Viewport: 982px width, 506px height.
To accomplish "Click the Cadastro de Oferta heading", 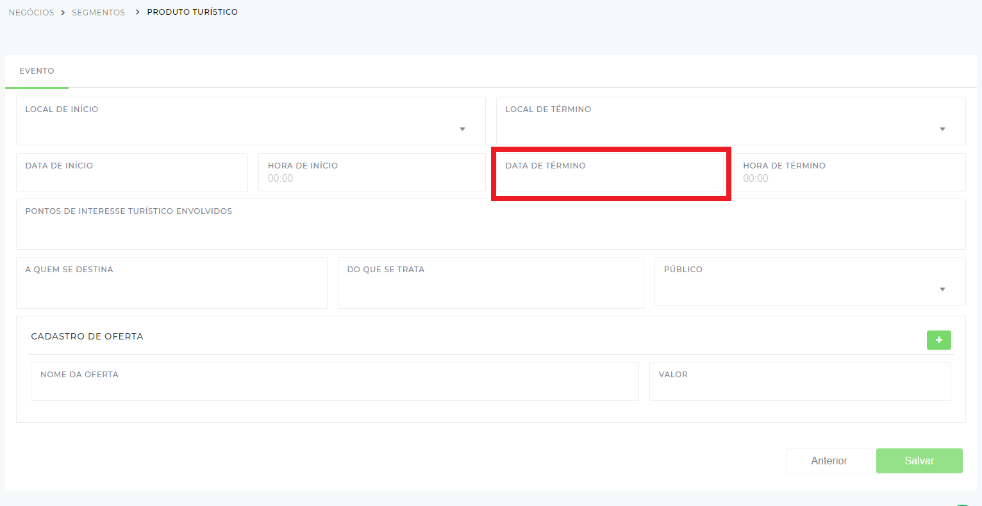I will tap(87, 336).
